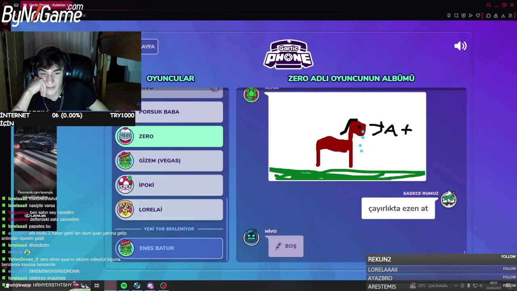The height and width of the screenshot is (291, 517).
Task: Click the MİVO name label
Action: click(x=271, y=231)
